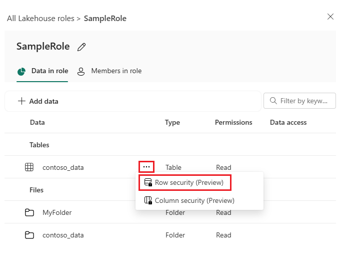Focus the Filter by keyword field
Viewport: 344px width, 265px height.
(305, 101)
